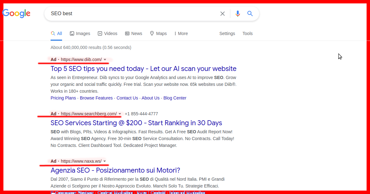Image resolution: width=370 pixels, height=194 pixels.
Task: Open the Tools menu
Action: pos(247,33)
